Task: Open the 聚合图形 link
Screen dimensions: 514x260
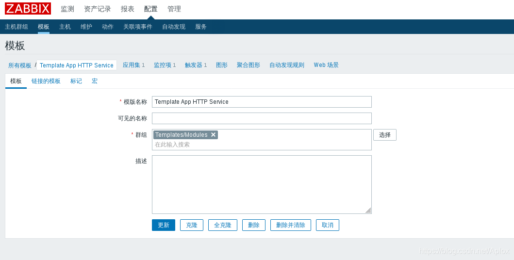Action: coord(249,65)
